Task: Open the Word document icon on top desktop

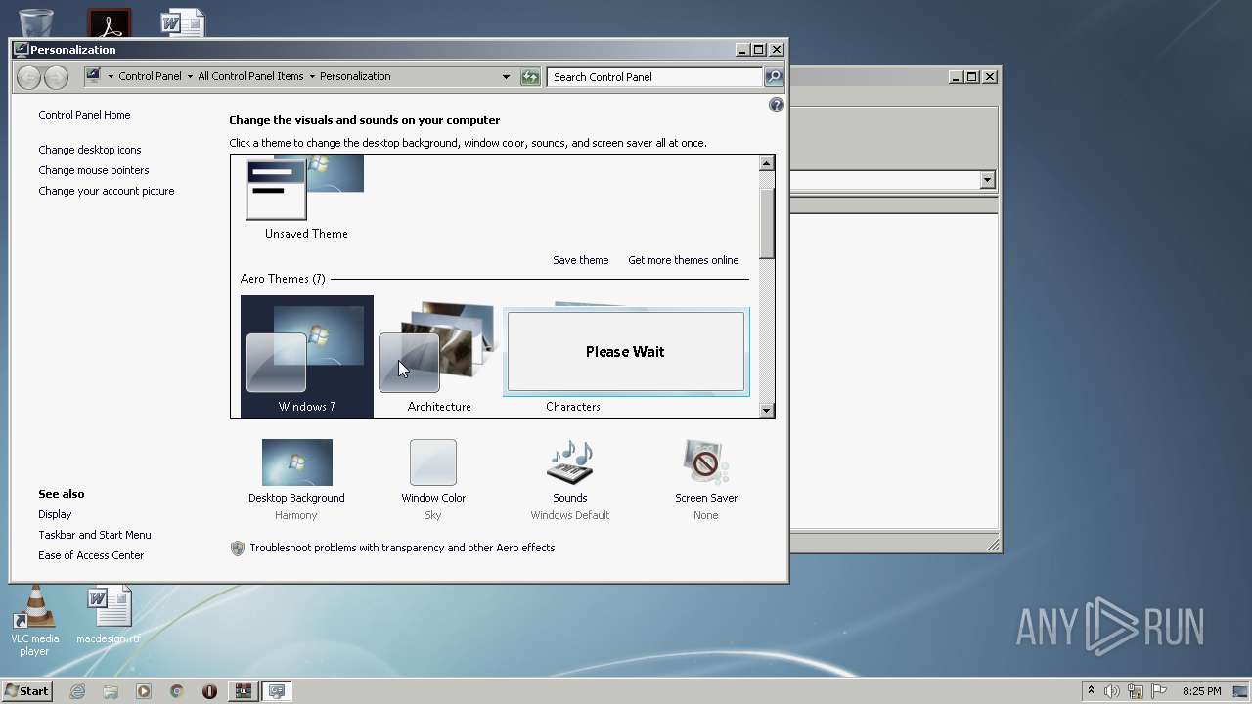Action: click(183, 22)
